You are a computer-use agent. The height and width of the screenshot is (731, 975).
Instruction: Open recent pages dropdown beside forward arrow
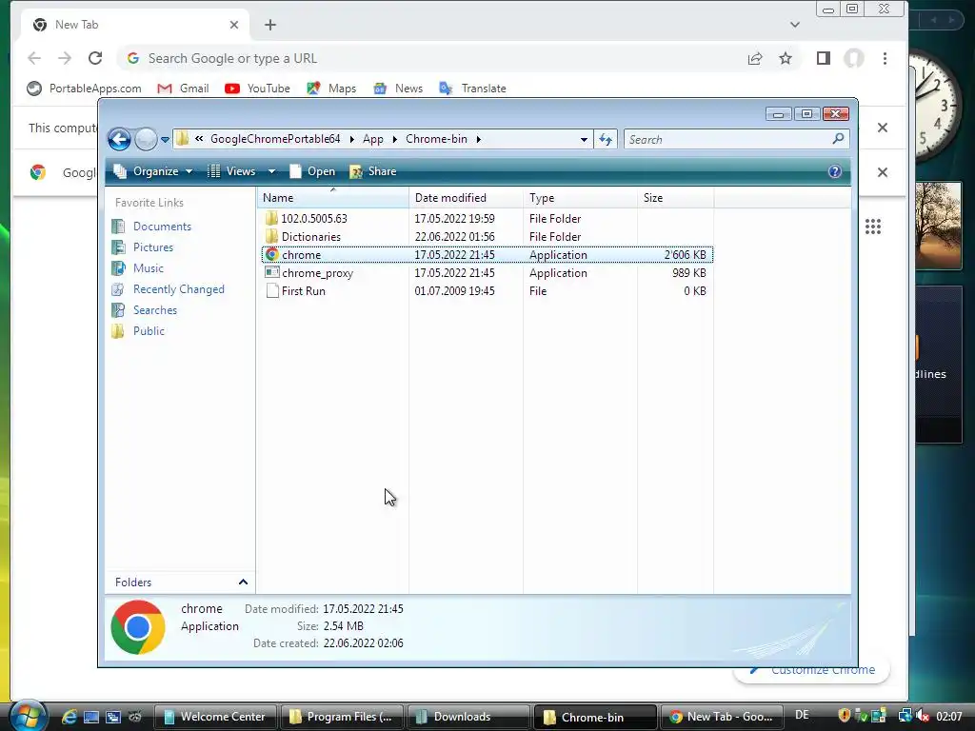pyautogui.click(x=165, y=140)
